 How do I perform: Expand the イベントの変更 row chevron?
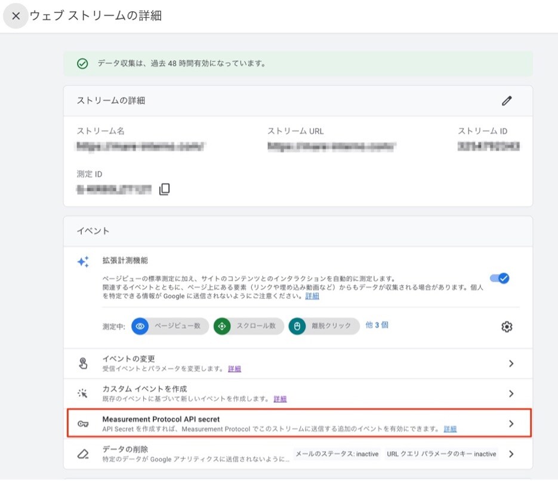pos(511,363)
